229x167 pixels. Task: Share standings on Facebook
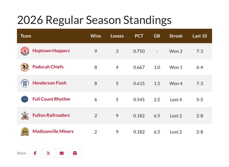35,153
